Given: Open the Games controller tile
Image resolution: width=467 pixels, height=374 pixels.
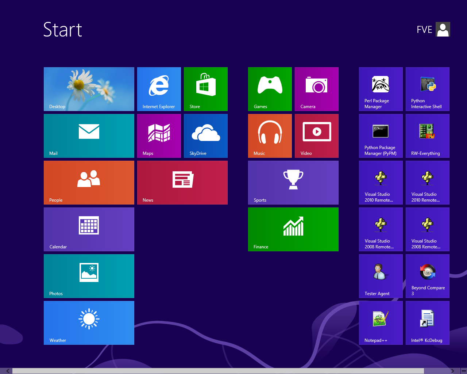Looking at the screenshot, I should (270, 89).
